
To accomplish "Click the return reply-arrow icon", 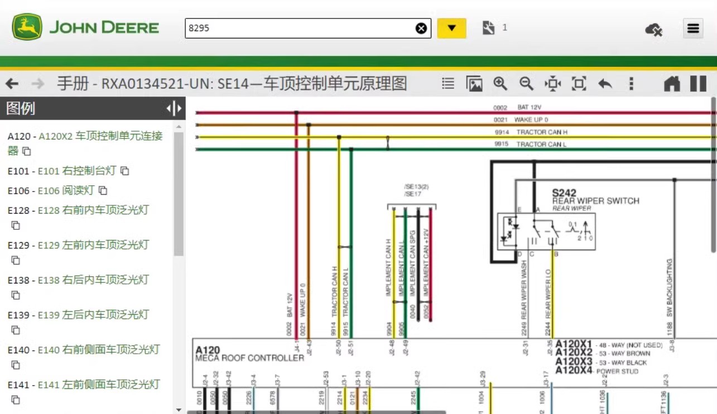I will 605,84.
